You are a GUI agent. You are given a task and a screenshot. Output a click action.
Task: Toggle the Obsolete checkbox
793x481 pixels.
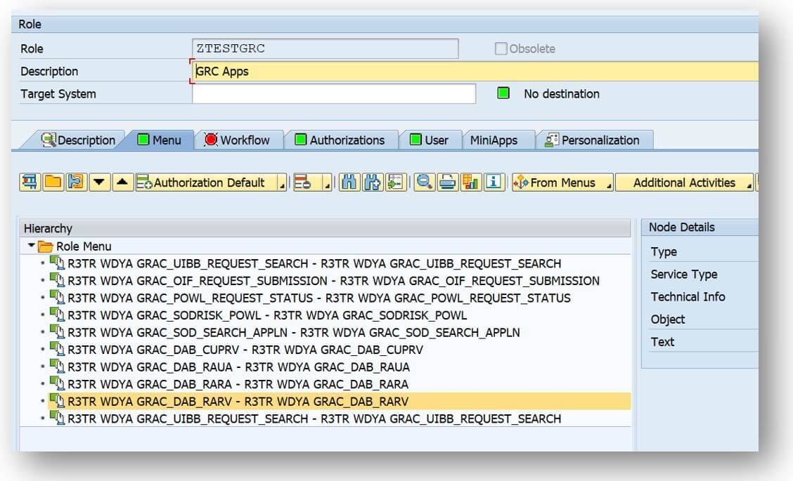501,48
